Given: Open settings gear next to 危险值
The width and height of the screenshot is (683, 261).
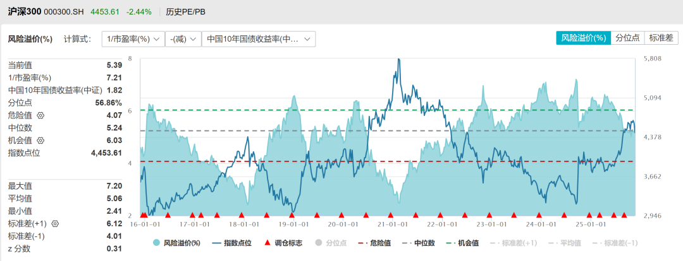Looking at the screenshot, I should coord(41,115).
